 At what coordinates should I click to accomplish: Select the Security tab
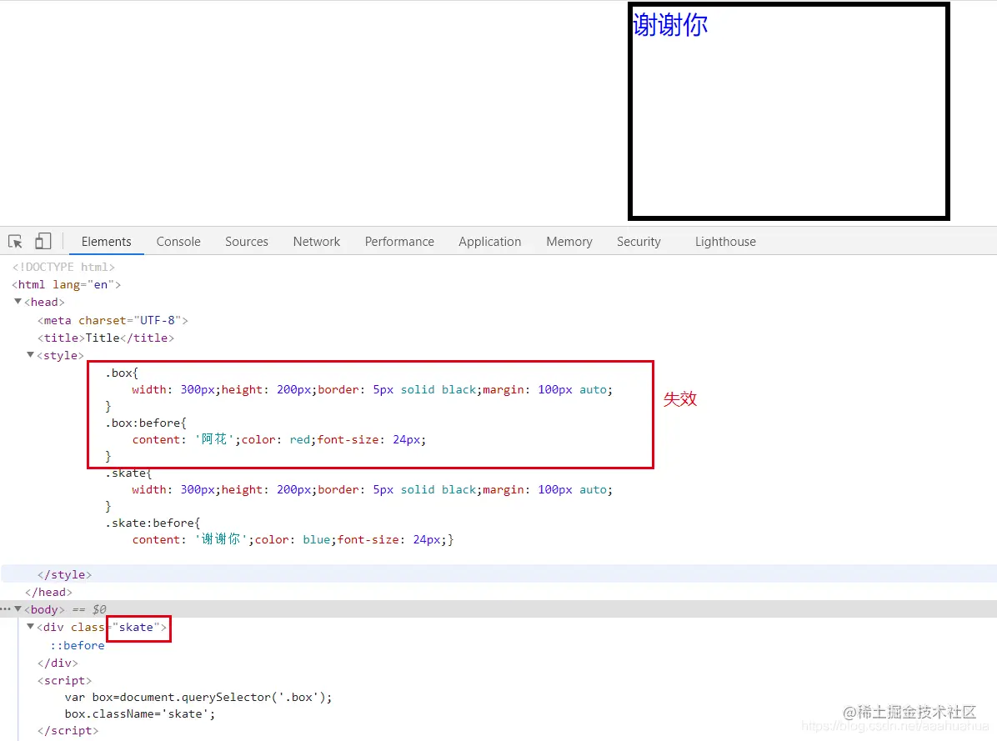[x=639, y=242]
